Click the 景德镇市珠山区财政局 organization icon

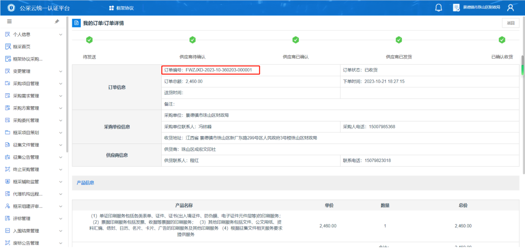coord(456,8)
